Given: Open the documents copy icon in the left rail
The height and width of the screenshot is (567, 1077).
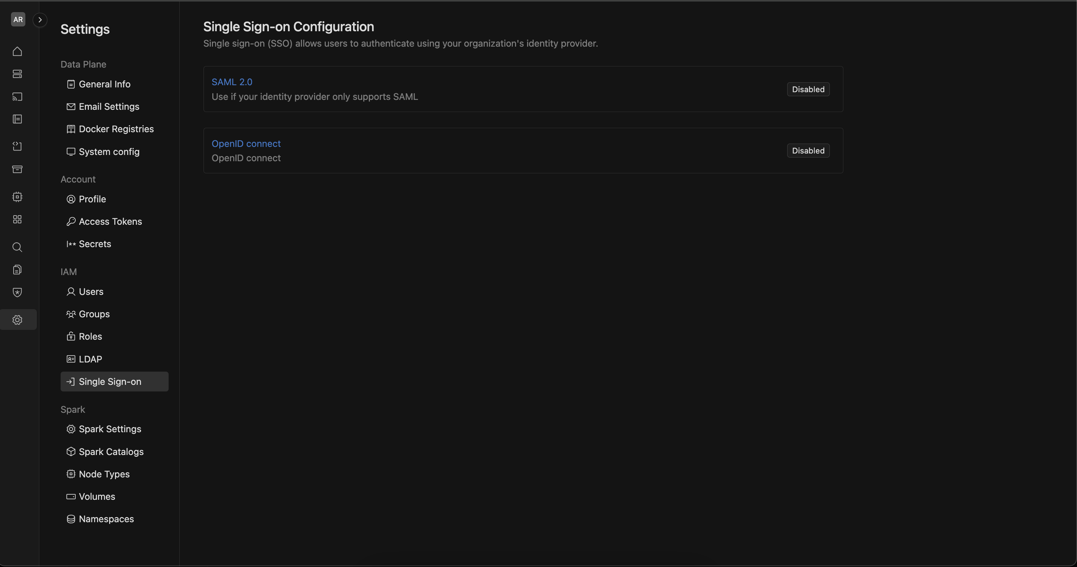Looking at the screenshot, I should [x=17, y=270].
